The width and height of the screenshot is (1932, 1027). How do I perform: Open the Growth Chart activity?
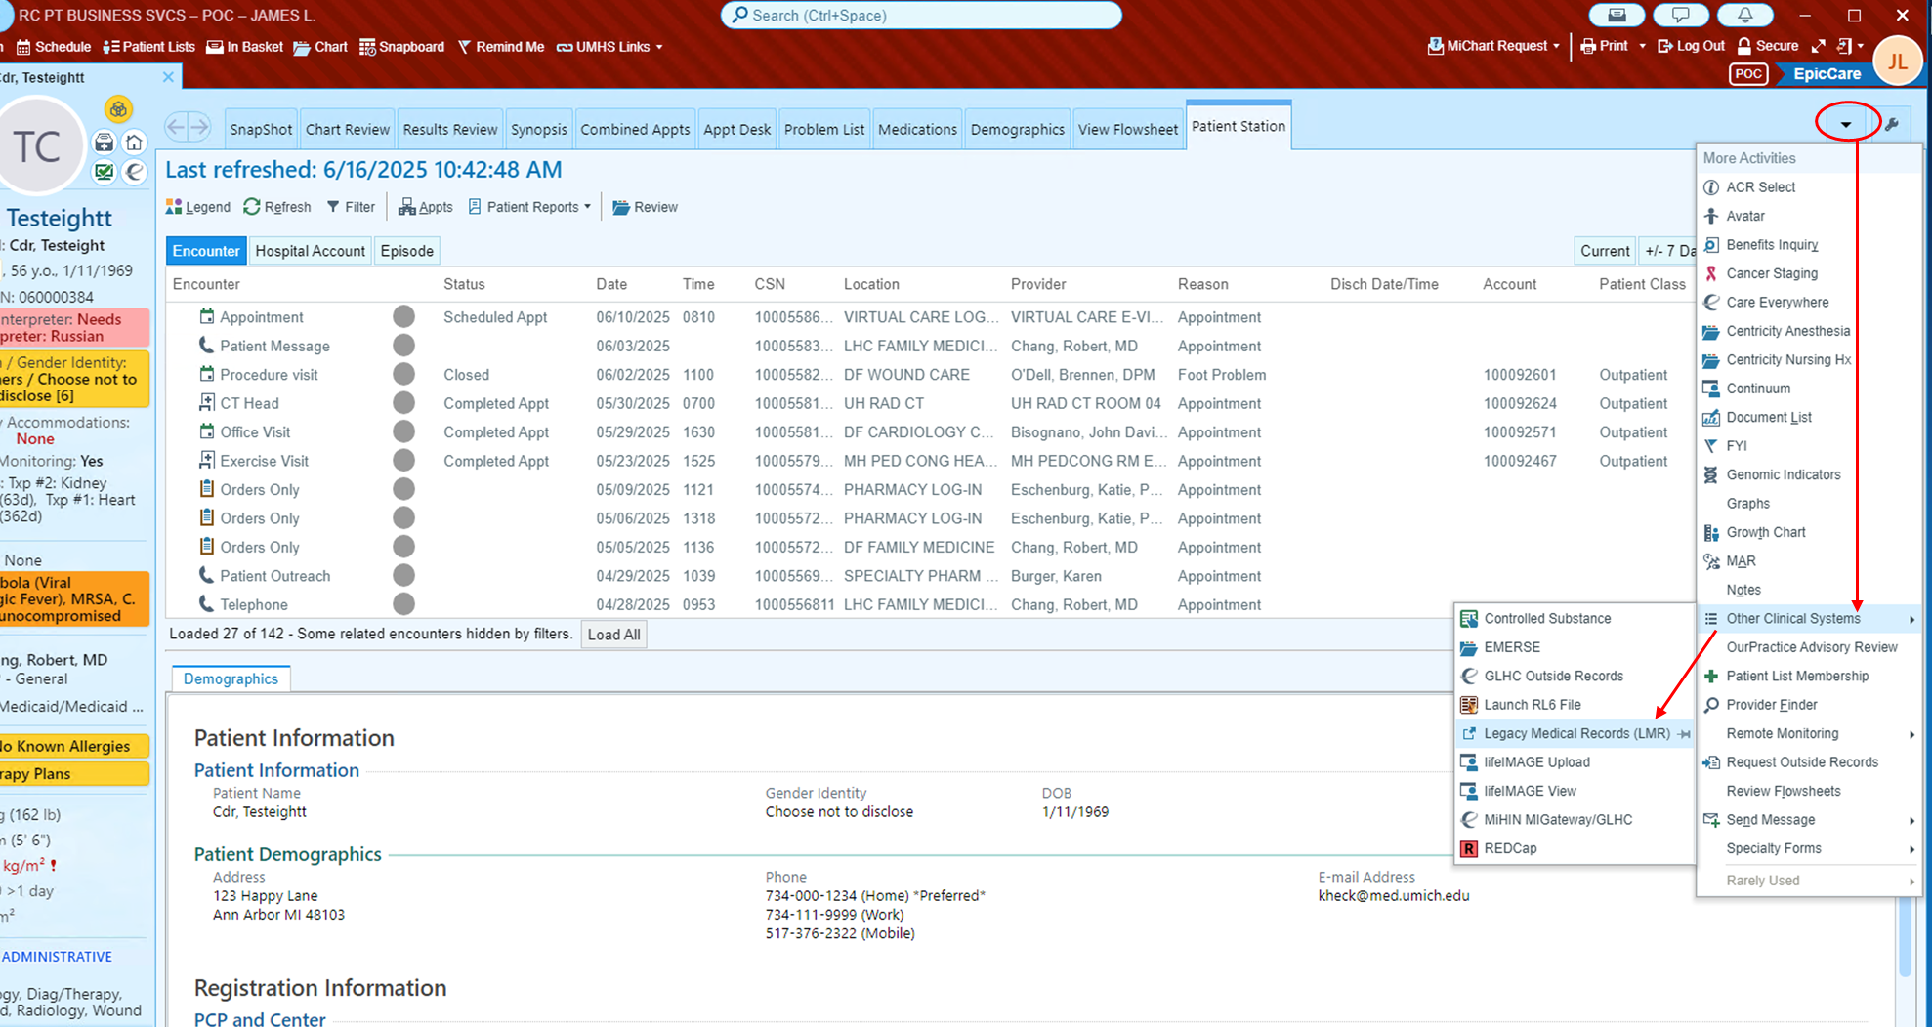[1765, 532]
